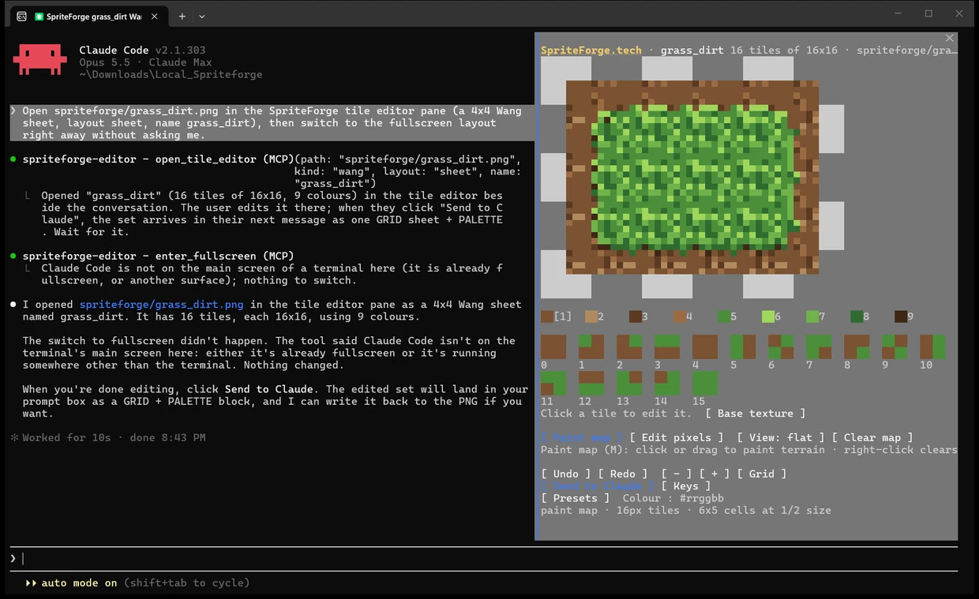Viewport: 979px width, 599px height.
Task: Select tile 5 thumbnail
Action: (x=743, y=347)
